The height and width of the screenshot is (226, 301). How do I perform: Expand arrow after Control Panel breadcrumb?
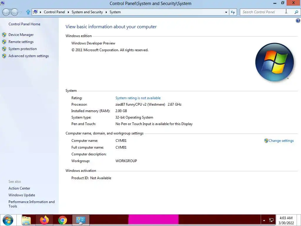coord(68,12)
